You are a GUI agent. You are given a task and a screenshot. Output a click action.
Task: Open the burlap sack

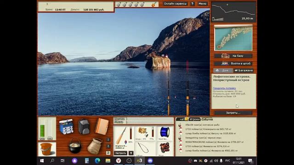click(95, 146)
